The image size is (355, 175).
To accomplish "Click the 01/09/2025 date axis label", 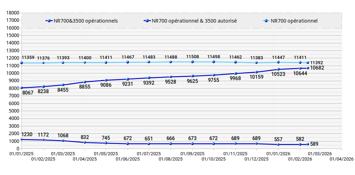I will point(192,154).
